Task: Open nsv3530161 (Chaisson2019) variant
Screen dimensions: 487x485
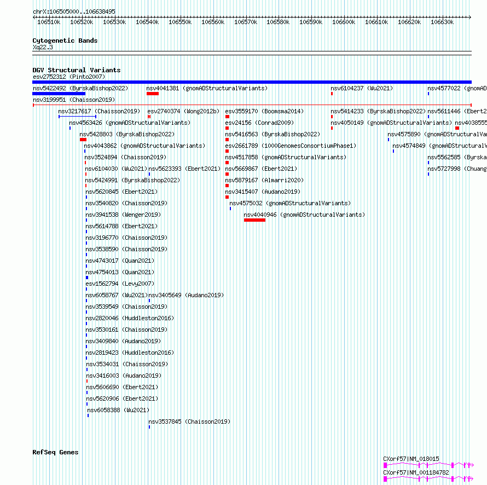Action: [127, 330]
